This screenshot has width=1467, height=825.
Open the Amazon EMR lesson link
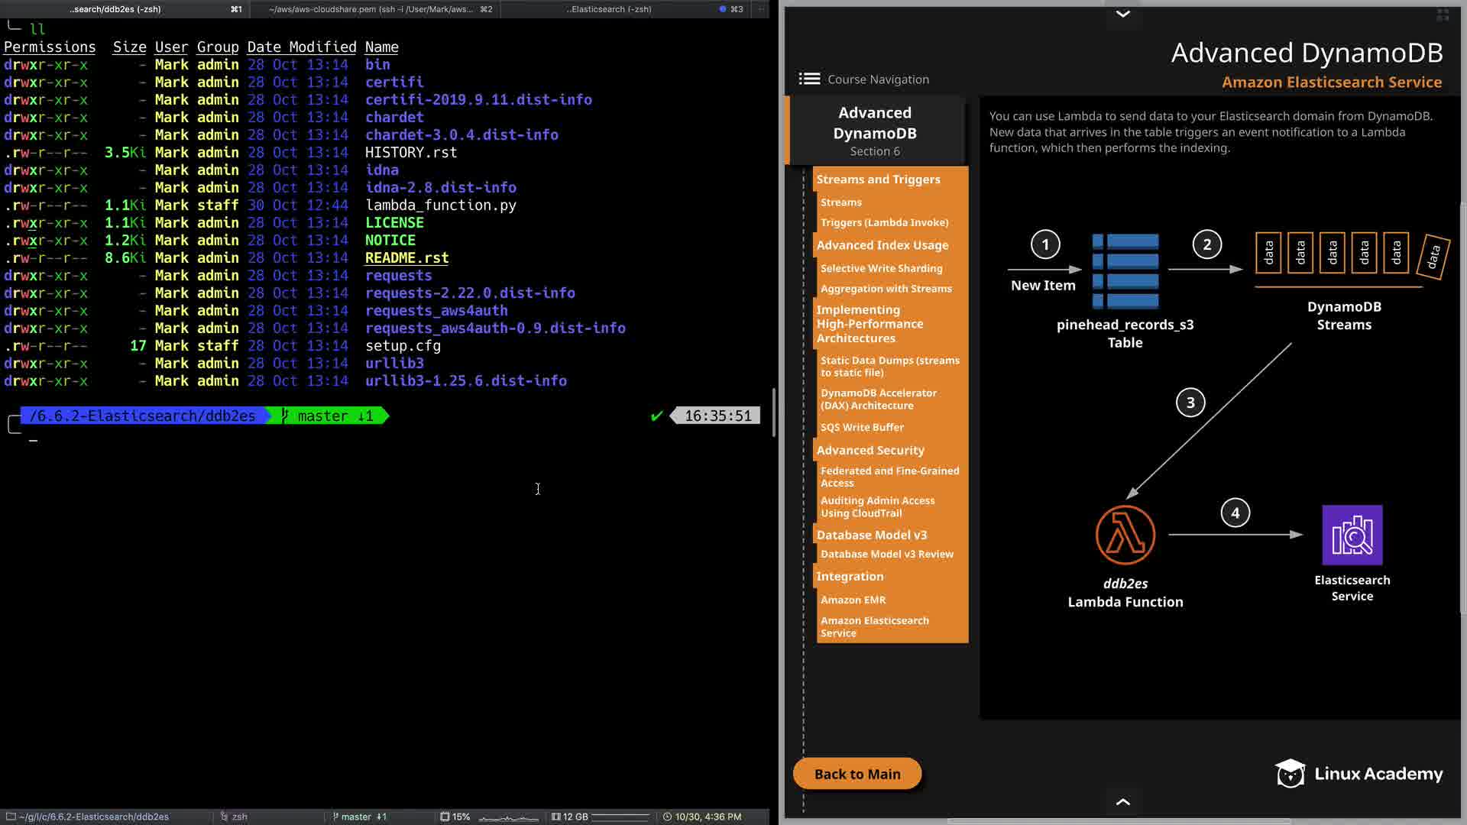click(x=853, y=600)
